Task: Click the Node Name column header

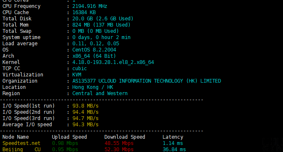Action: 15,137
